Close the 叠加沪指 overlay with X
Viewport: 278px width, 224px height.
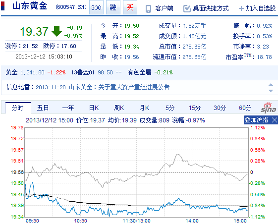point(275,120)
